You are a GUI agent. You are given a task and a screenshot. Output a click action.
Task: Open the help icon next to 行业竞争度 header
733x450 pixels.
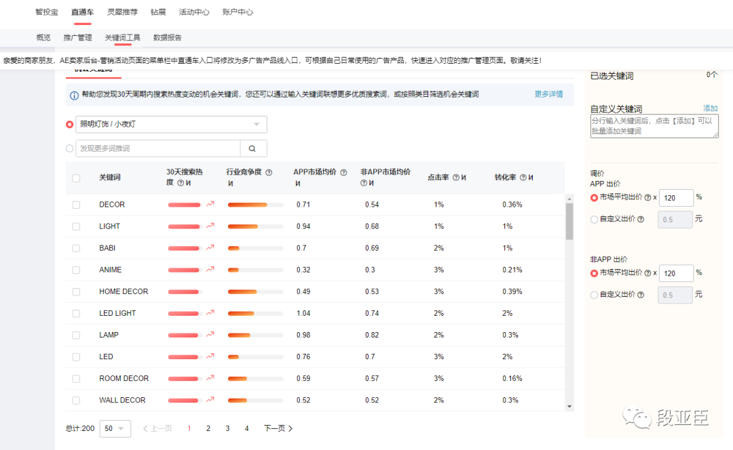267,172
